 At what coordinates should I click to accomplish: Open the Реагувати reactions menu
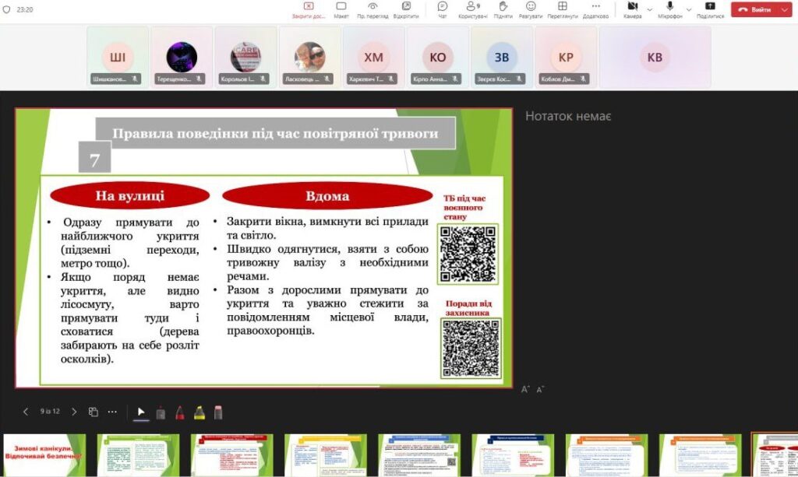pos(531,9)
